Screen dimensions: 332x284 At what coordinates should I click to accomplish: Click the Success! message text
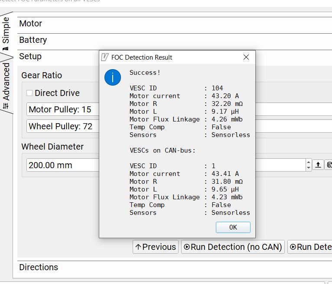click(145, 73)
